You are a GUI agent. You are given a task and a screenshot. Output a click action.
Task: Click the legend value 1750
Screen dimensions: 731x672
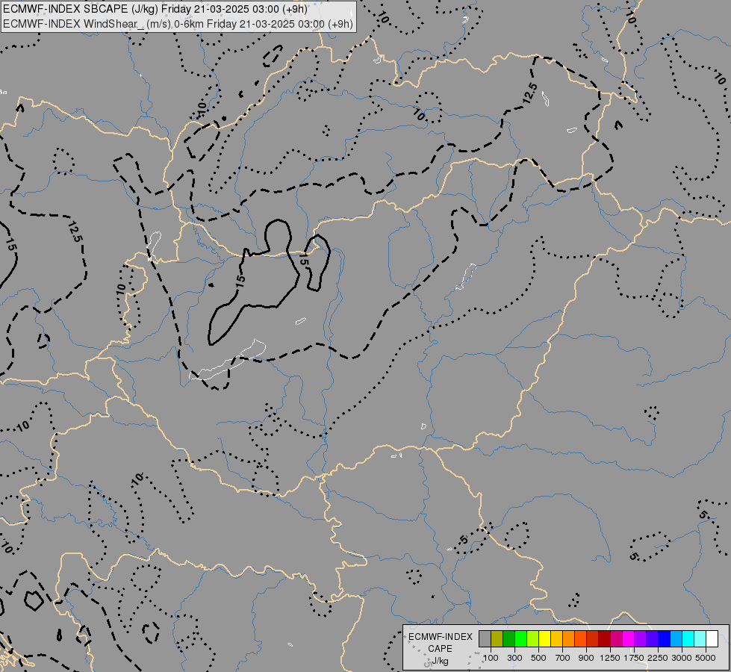634,658
